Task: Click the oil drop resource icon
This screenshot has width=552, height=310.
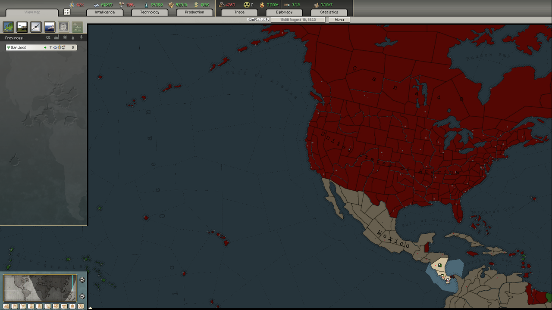Action: [146, 5]
